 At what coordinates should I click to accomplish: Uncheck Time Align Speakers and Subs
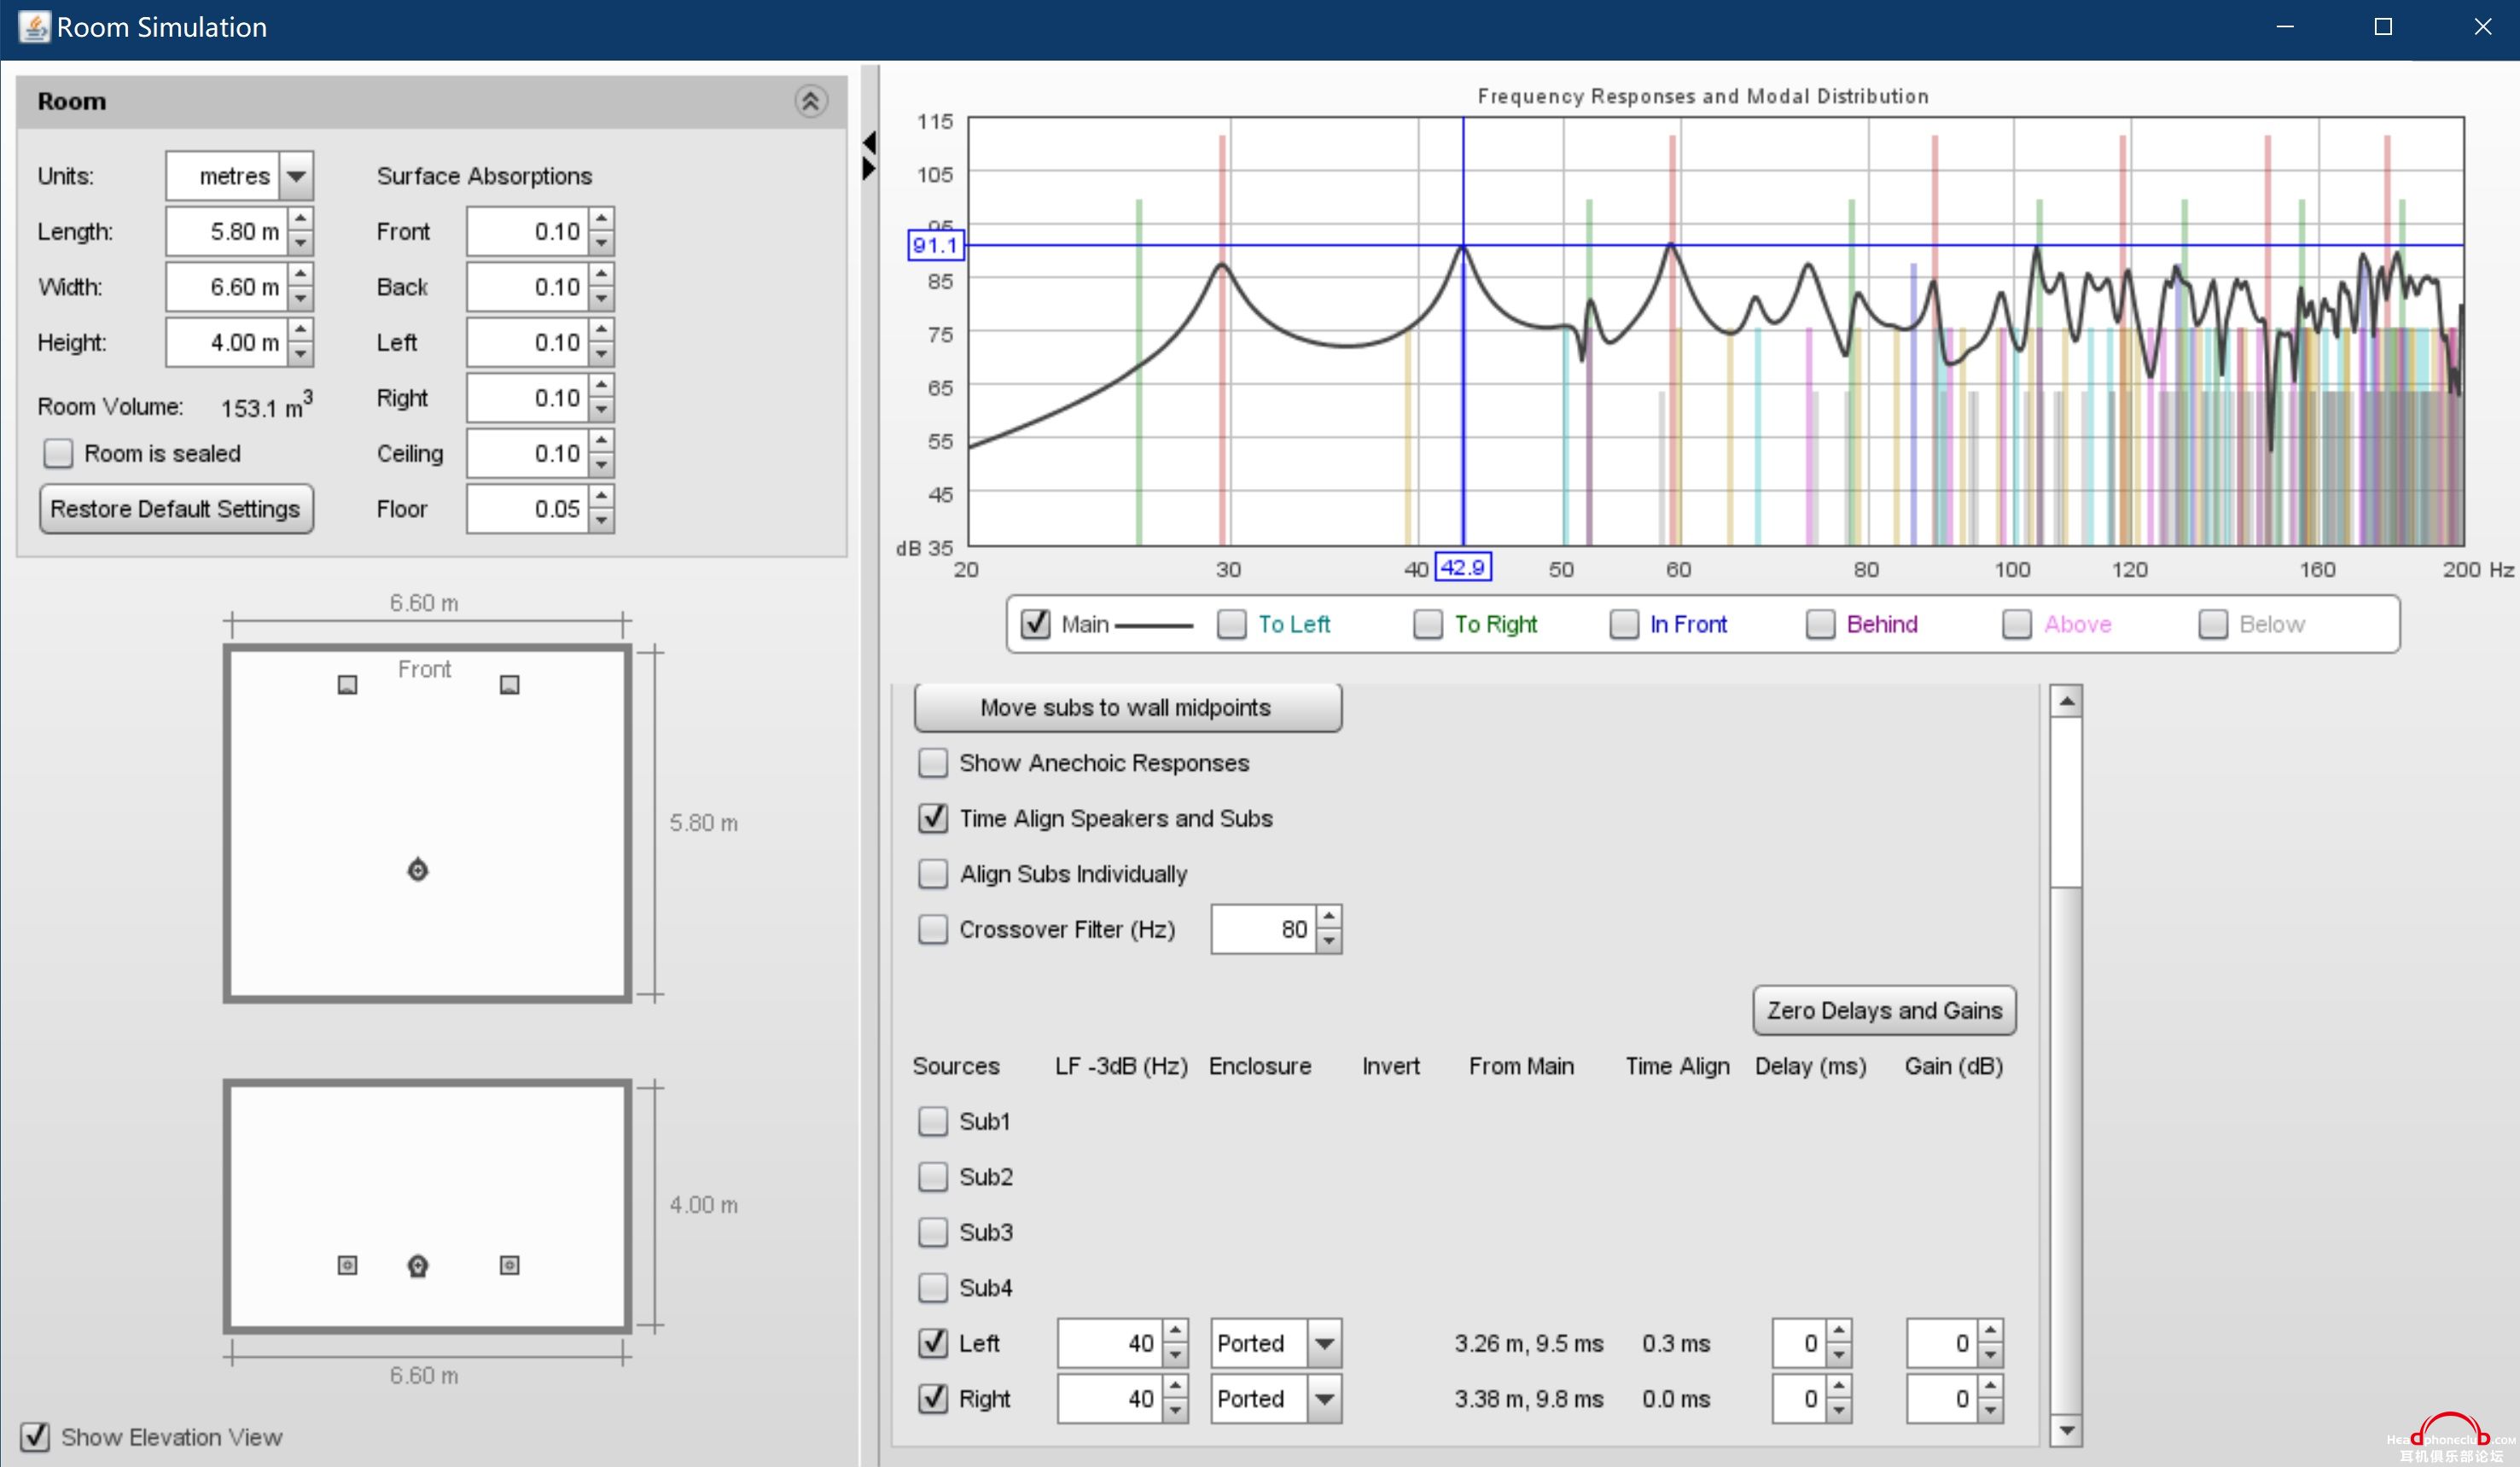pos(933,818)
